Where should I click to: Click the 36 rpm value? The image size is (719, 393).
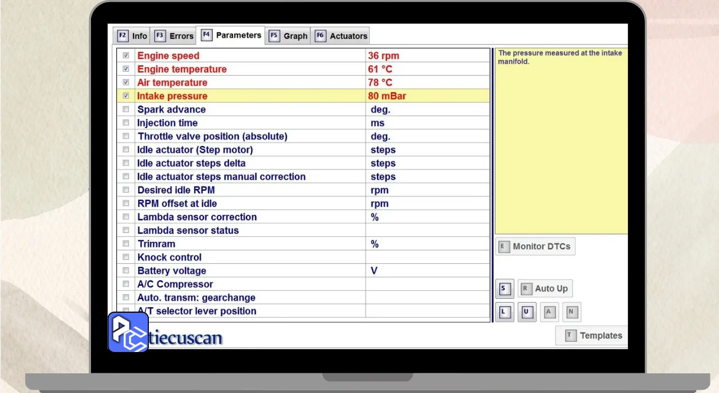384,56
